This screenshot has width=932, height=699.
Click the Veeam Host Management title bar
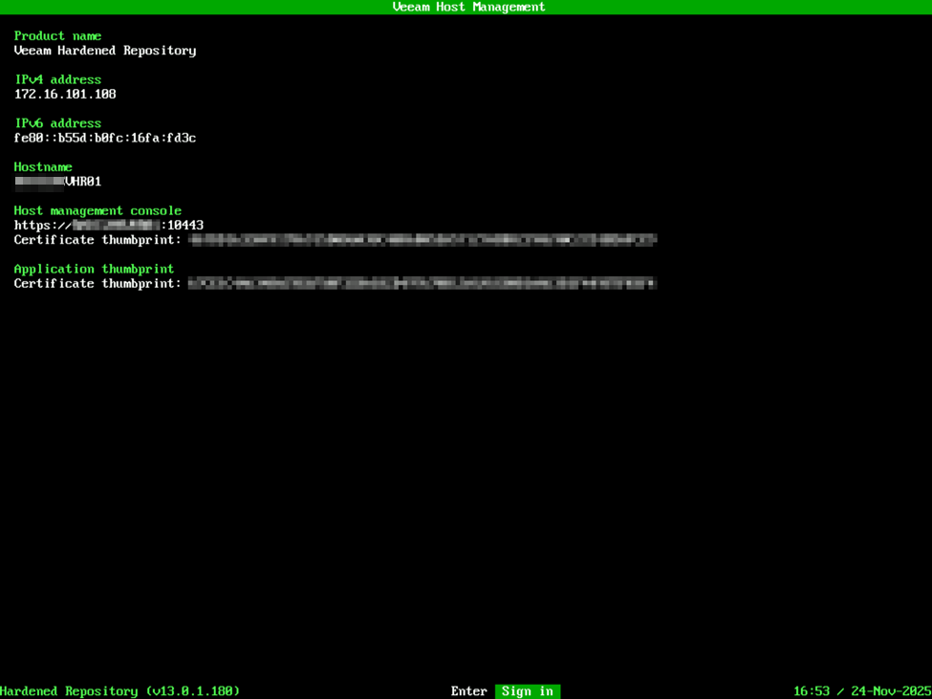tap(467, 7)
